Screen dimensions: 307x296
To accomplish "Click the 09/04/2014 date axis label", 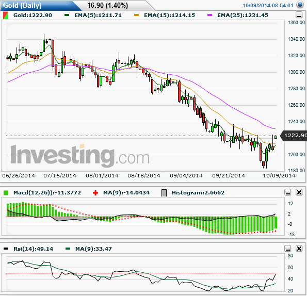I will coord(186,175).
